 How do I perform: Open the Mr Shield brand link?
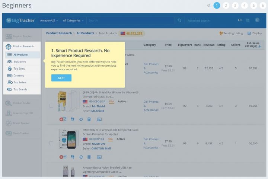(98, 106)
